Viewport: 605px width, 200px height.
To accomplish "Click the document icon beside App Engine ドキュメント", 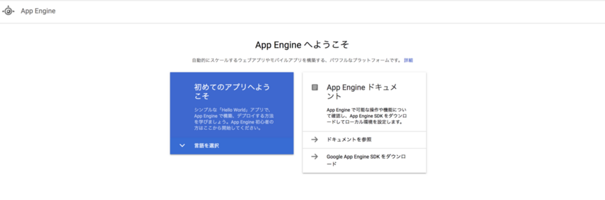I will click(315, 87).
